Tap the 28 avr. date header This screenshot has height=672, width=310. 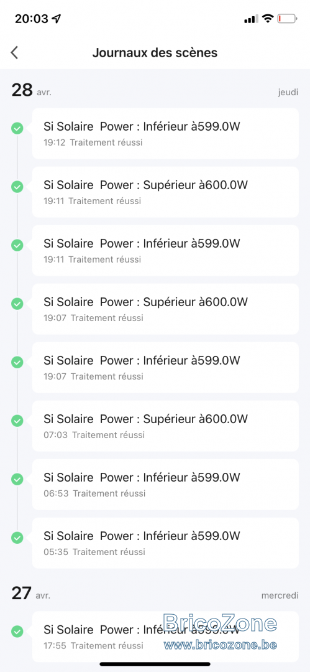[x=32, y=90]
